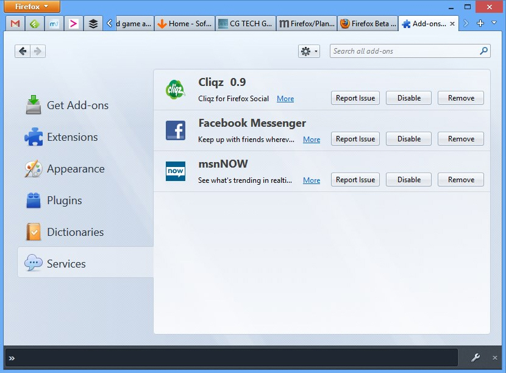Open the stacked layers pinned tab

(93, 24)
